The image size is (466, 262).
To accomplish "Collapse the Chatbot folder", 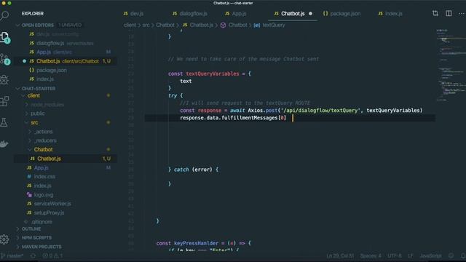I will click(x=43, y=149).
